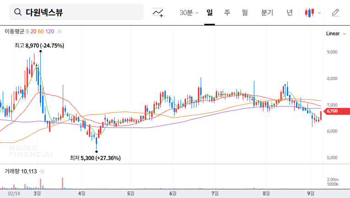Screen dimensions: 350x198
Task: Remove the 이동평균 moving average indicator
Action: tap(60, 32)
